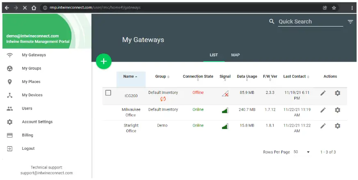Open ICG200 gateway settings gear
The image size is (358, 180).
(x=337, y=93)
